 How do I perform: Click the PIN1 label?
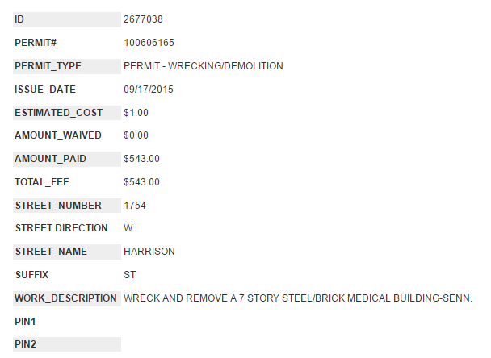pyautogui.click(x=26, y=322)
